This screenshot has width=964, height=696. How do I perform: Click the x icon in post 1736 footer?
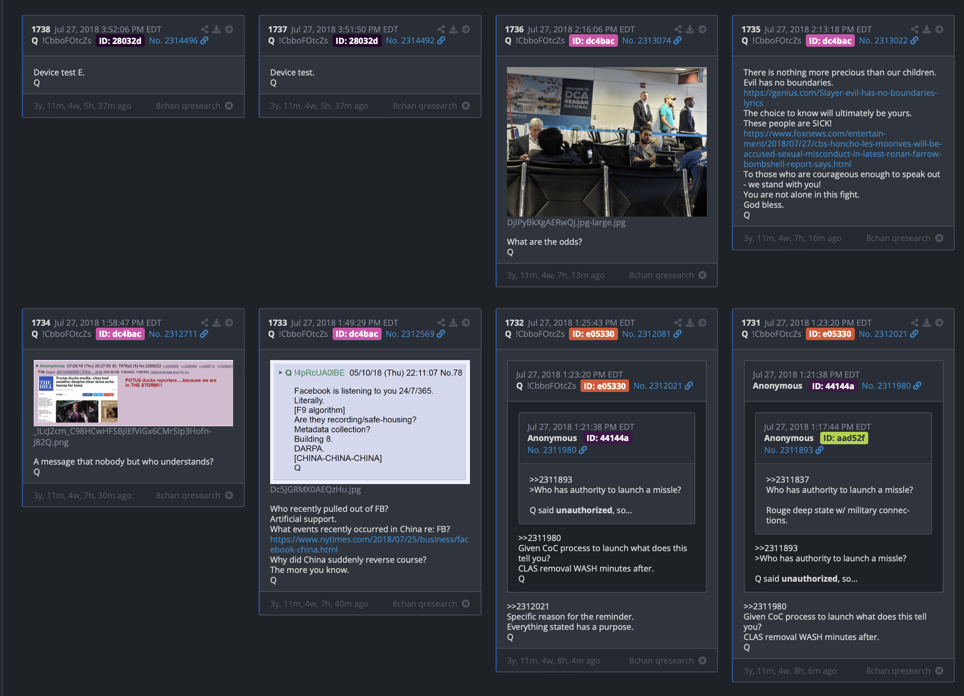click(703, 275)
